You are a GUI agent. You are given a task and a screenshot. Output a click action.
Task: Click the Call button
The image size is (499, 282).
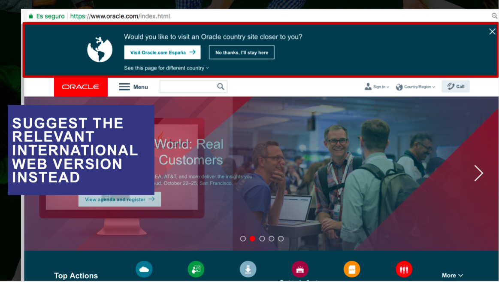[455, 86]
